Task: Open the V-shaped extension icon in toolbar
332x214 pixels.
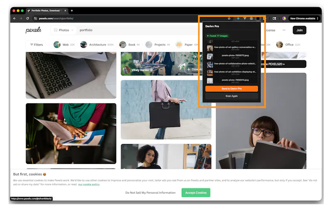Action: [x=245, y=18]
